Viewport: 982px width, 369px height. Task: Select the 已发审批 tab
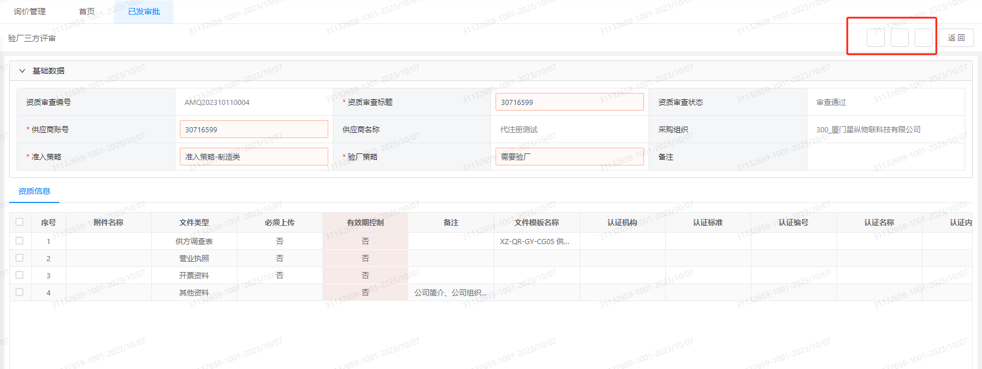[x=144, y=11]
